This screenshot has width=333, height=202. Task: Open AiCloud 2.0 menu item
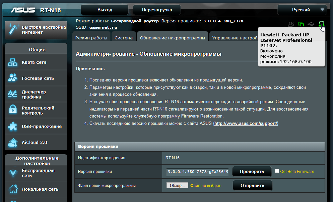pyautogui.click(x=36, y=142)
